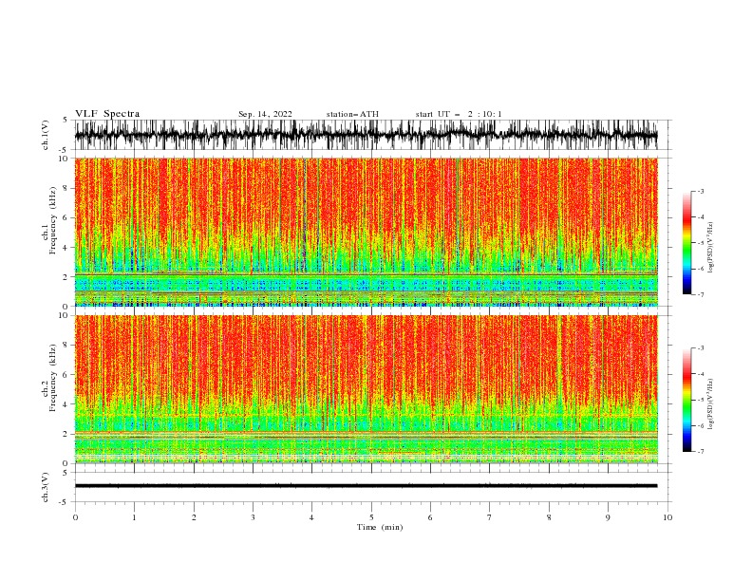The image size is (752, 581).
Task: Click time axis tick label "0"
Action: pos(75,517)
